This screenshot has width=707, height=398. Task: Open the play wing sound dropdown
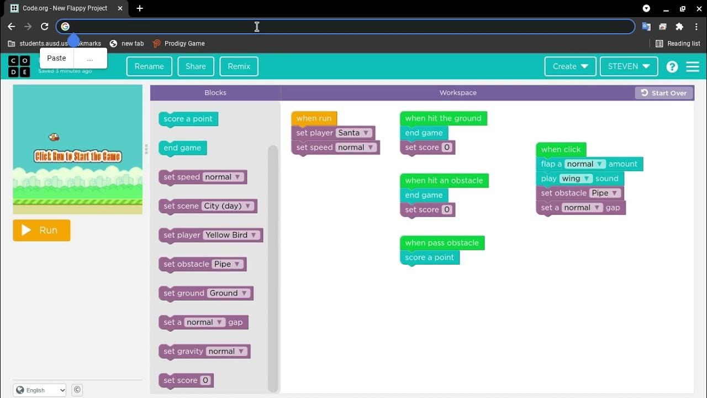576,179
